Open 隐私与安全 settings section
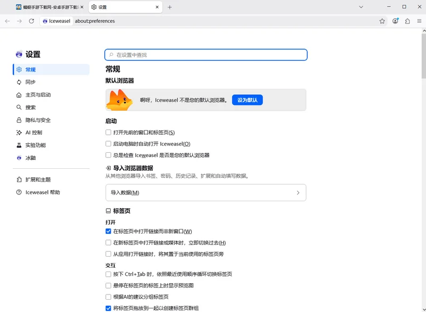426x312 pixels. point(51,120)
